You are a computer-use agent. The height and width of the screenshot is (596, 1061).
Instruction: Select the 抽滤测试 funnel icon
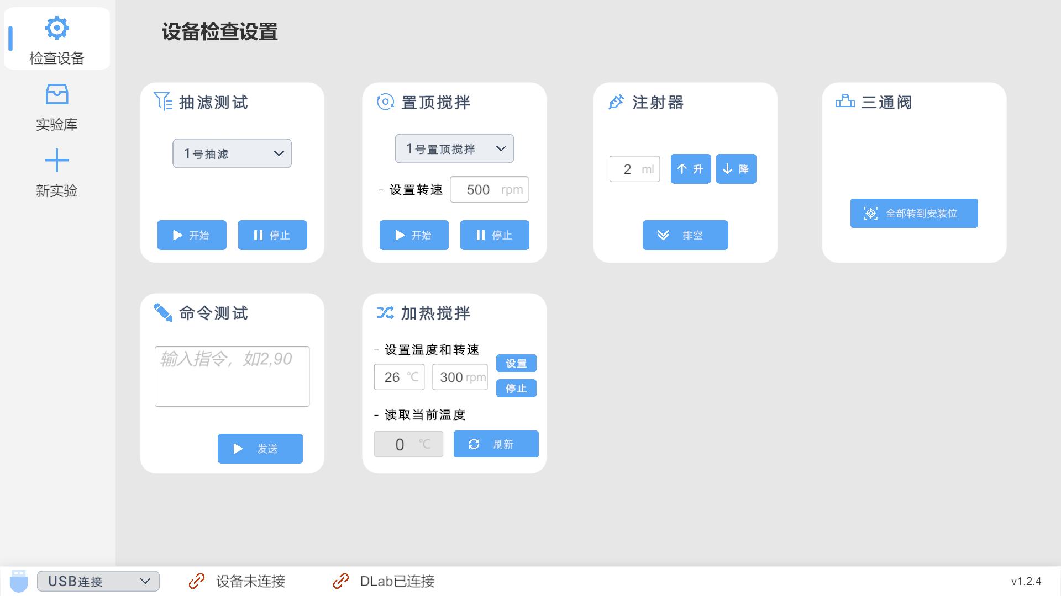coord(163,102)
